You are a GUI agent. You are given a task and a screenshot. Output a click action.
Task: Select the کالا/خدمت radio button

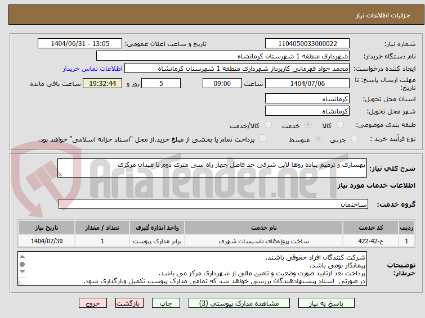268,125
